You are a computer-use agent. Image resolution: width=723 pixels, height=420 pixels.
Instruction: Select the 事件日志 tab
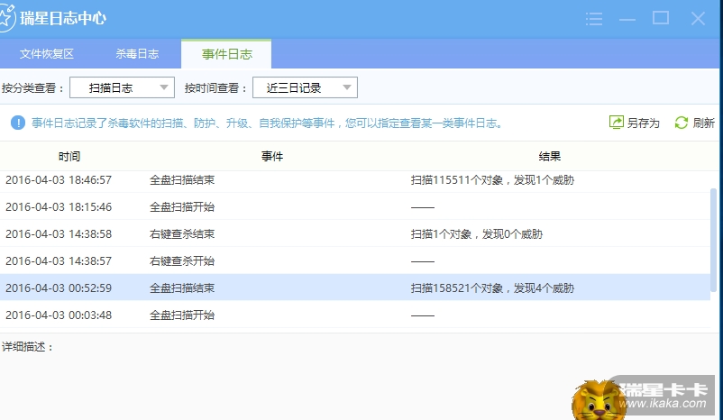click(x=226, y=54)
